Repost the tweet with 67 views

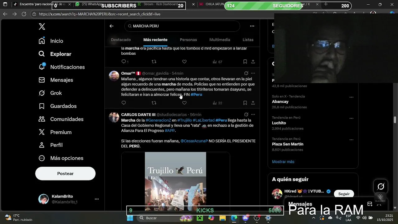tap(154, 62)
